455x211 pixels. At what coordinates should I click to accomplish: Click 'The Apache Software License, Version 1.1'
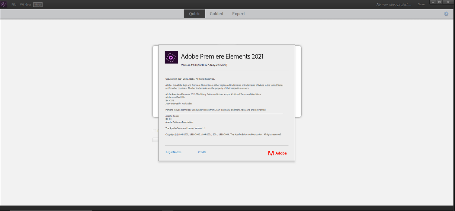point(185,128)
